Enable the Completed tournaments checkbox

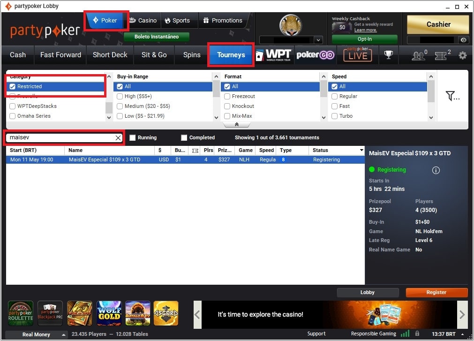click(x=184, y=138)
